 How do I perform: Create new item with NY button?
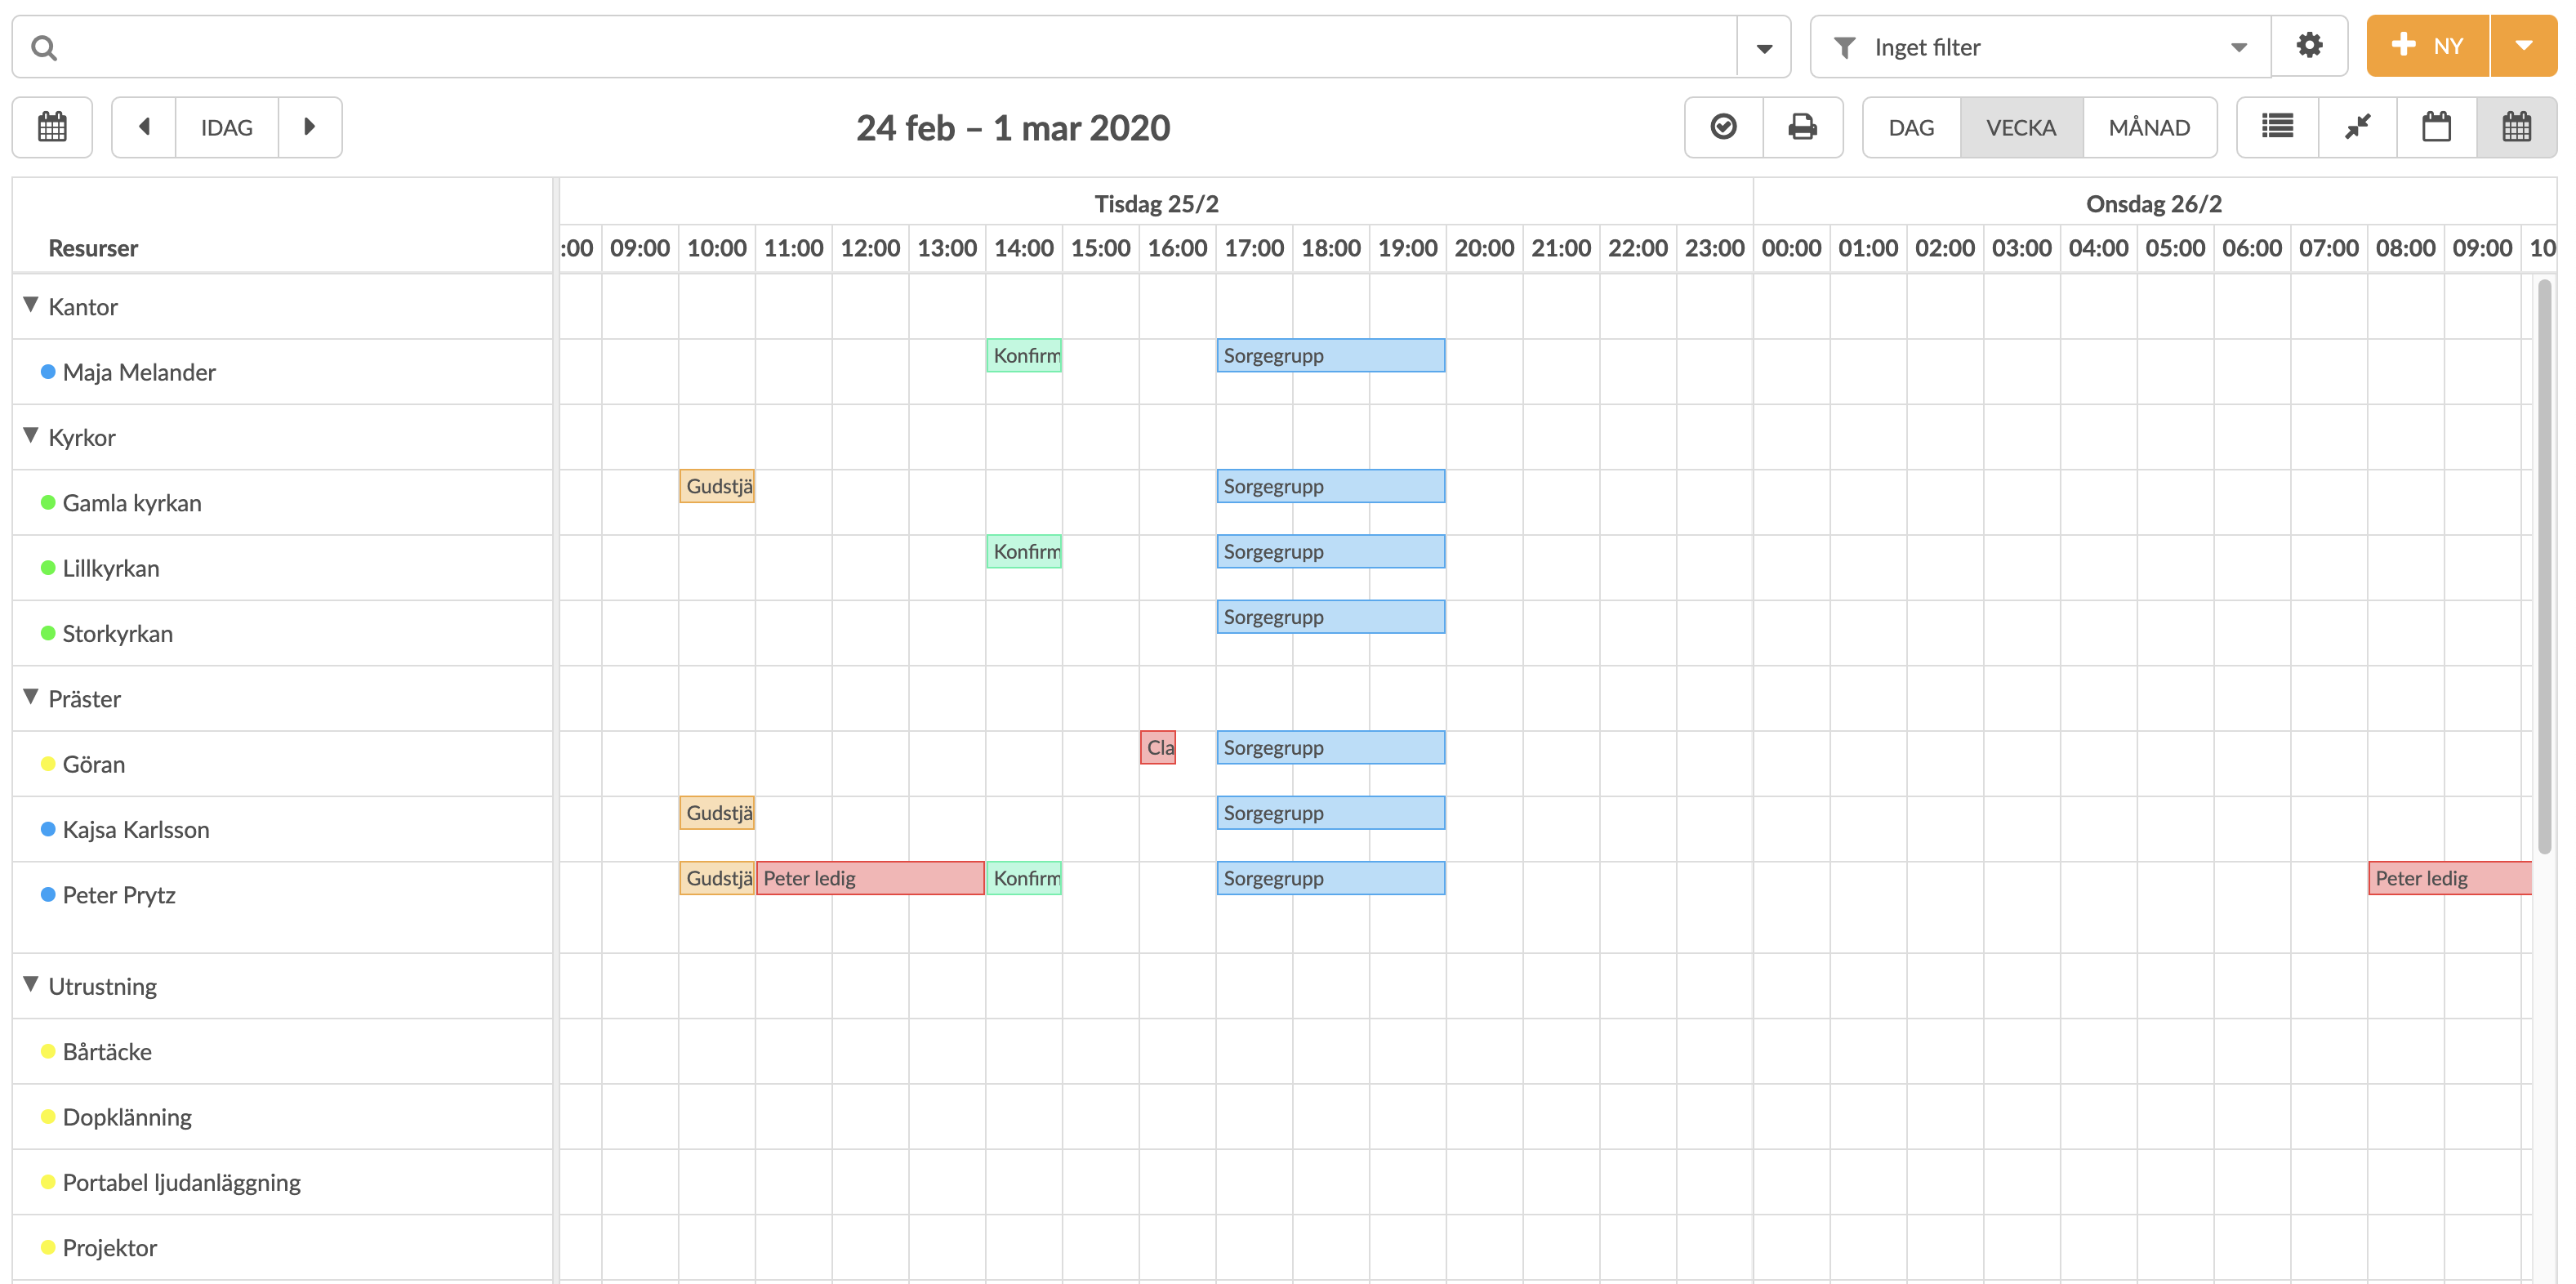2428,46
